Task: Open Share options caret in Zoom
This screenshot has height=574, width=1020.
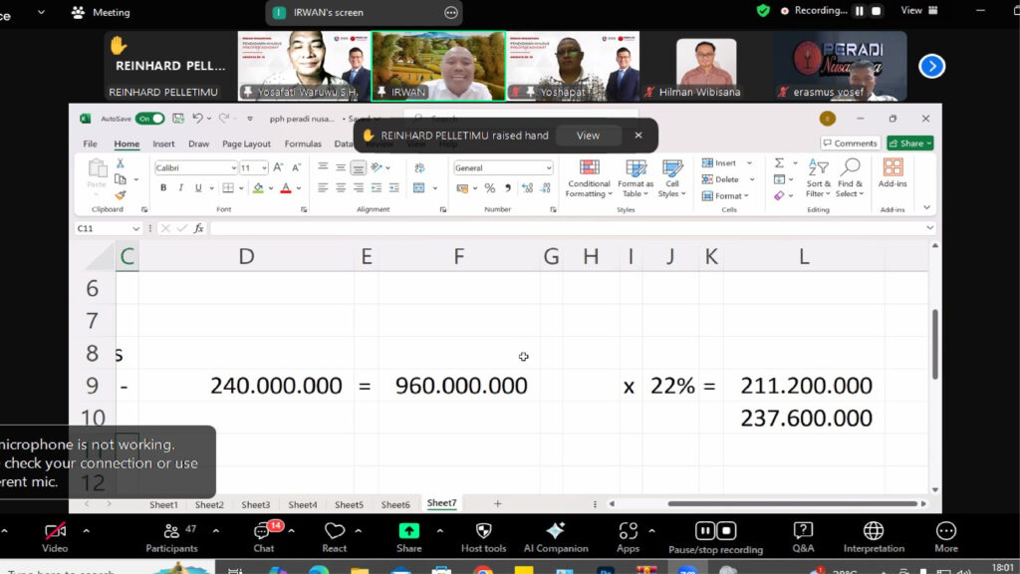Action: point(439,531)
